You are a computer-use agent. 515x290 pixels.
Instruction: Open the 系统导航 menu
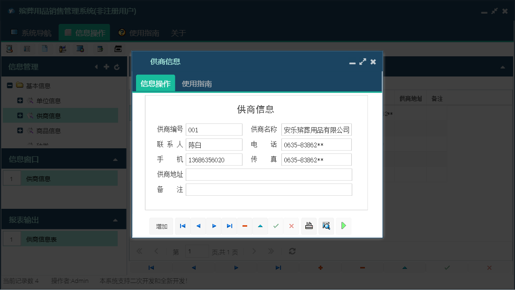pos(32,33)
